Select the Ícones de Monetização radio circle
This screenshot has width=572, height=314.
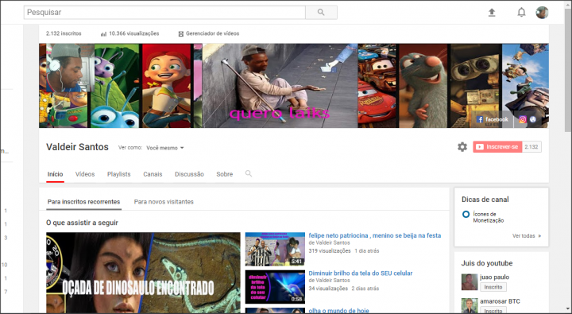466,215
